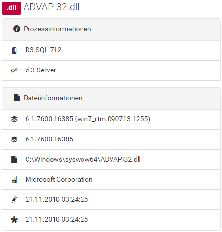Click the file icon beside the syswow64 path

(14, 160)
